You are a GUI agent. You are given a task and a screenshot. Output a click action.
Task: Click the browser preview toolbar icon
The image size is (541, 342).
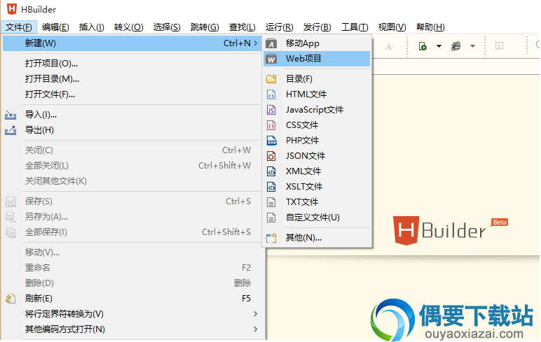456,46
